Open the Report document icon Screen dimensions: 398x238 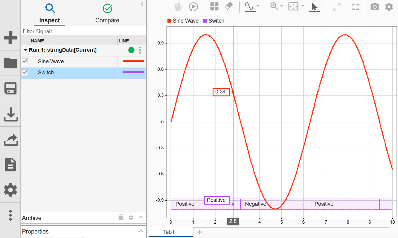click(x=10, y=165)
